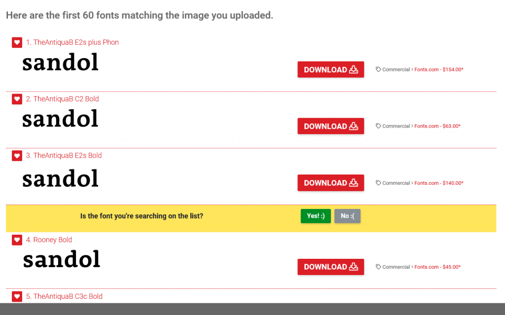
Task: Open the TheAntiquaB C3c Bold font link
Action: tap(64, 296)
